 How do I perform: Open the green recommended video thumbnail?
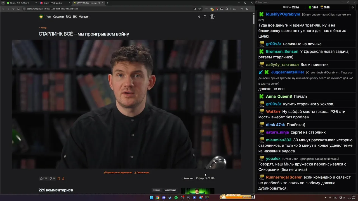coord(197,191)
